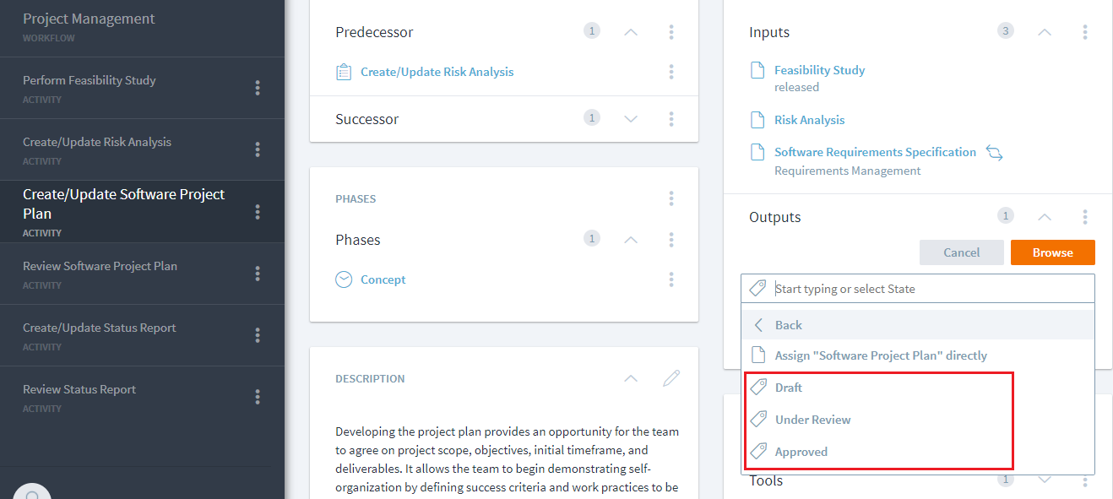
Task: Click the clock icon next to Concept
Action: click(344, 279)
